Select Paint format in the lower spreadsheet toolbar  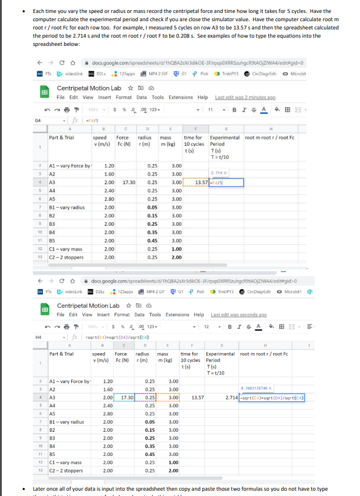click(x=76, y=327)
